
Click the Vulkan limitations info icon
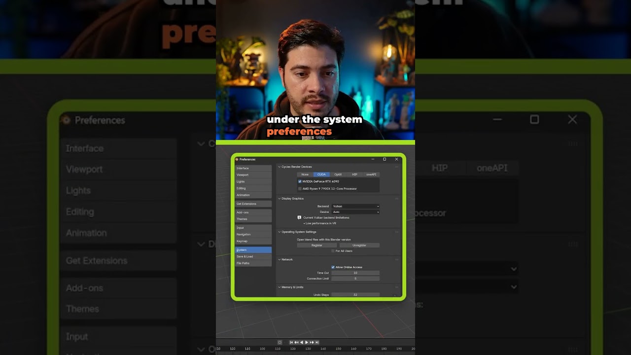point(299,217)
